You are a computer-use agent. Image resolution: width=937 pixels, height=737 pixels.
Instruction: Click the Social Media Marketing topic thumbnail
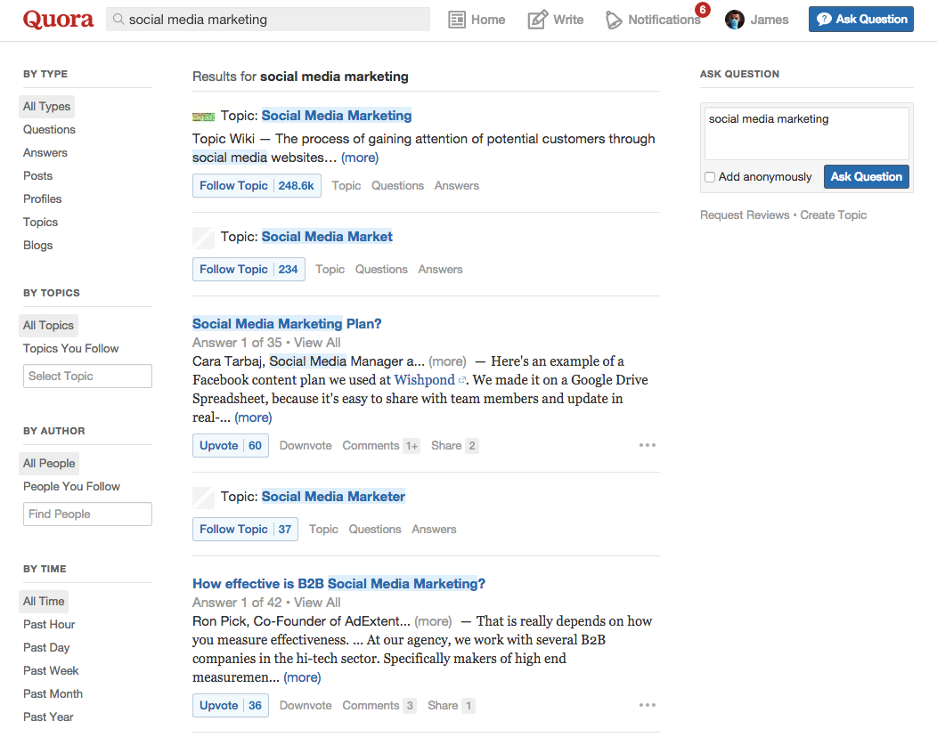point(203,116)
